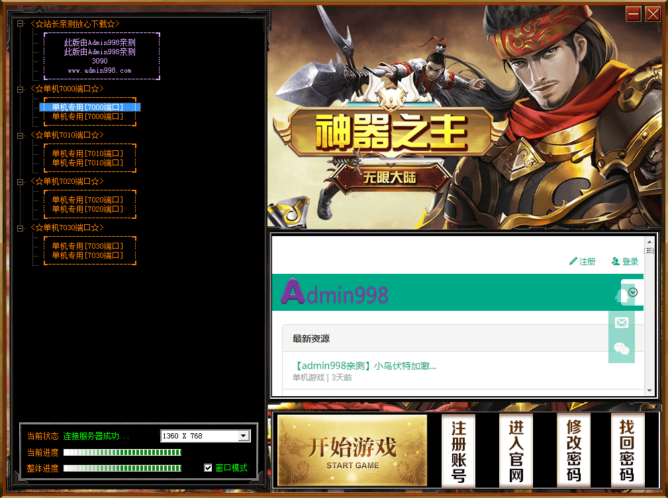Select the first 单机专用[7010端口] server entry
The image size is (668, 498).
(x=87, y=153)
